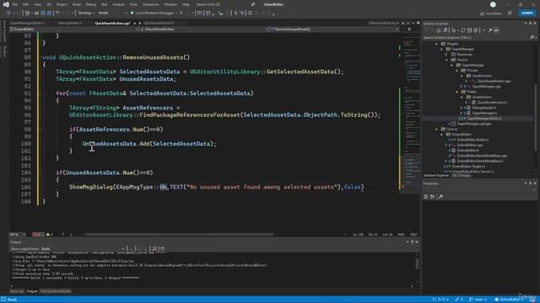Screen dimensions: 540x303
Task: Click the Visual Studio logo icon
Action: pos(6,4)
